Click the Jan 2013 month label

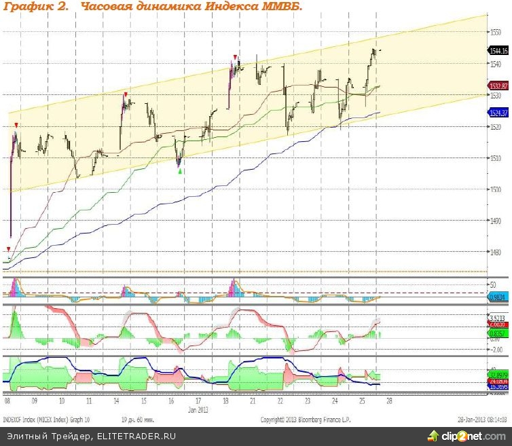click(198, 410)
